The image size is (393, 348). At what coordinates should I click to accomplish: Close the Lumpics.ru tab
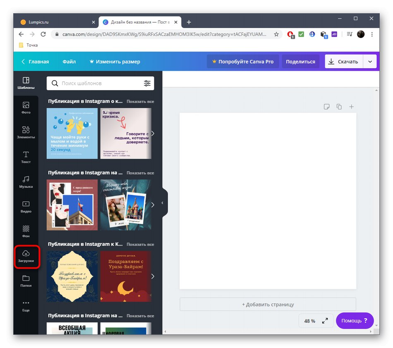(x=93, y=22)
